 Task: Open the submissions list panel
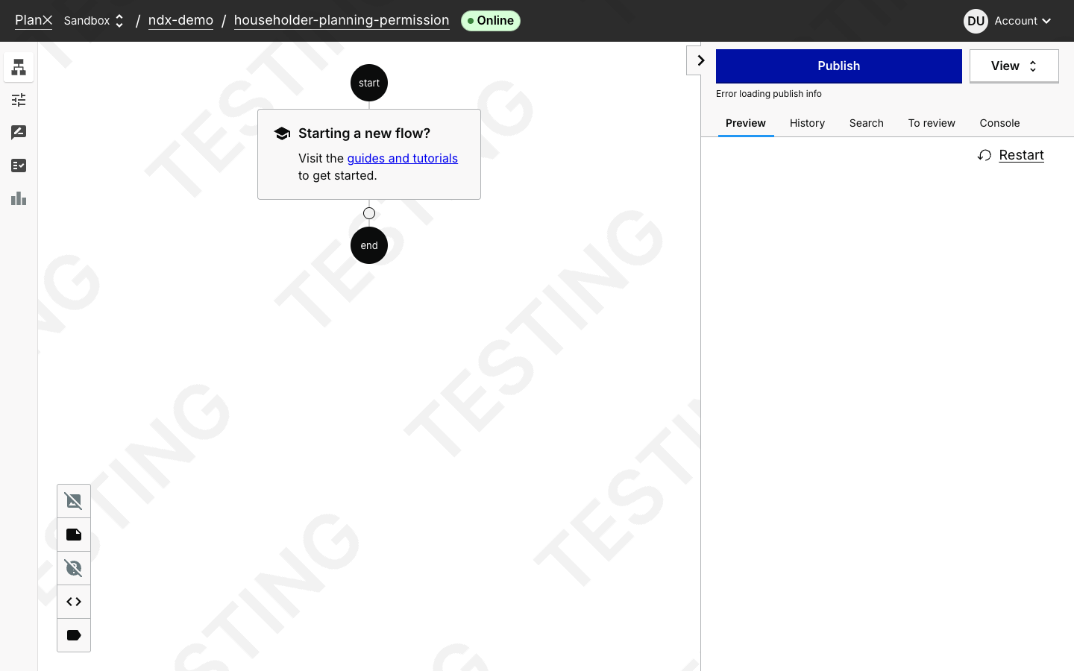19,166
